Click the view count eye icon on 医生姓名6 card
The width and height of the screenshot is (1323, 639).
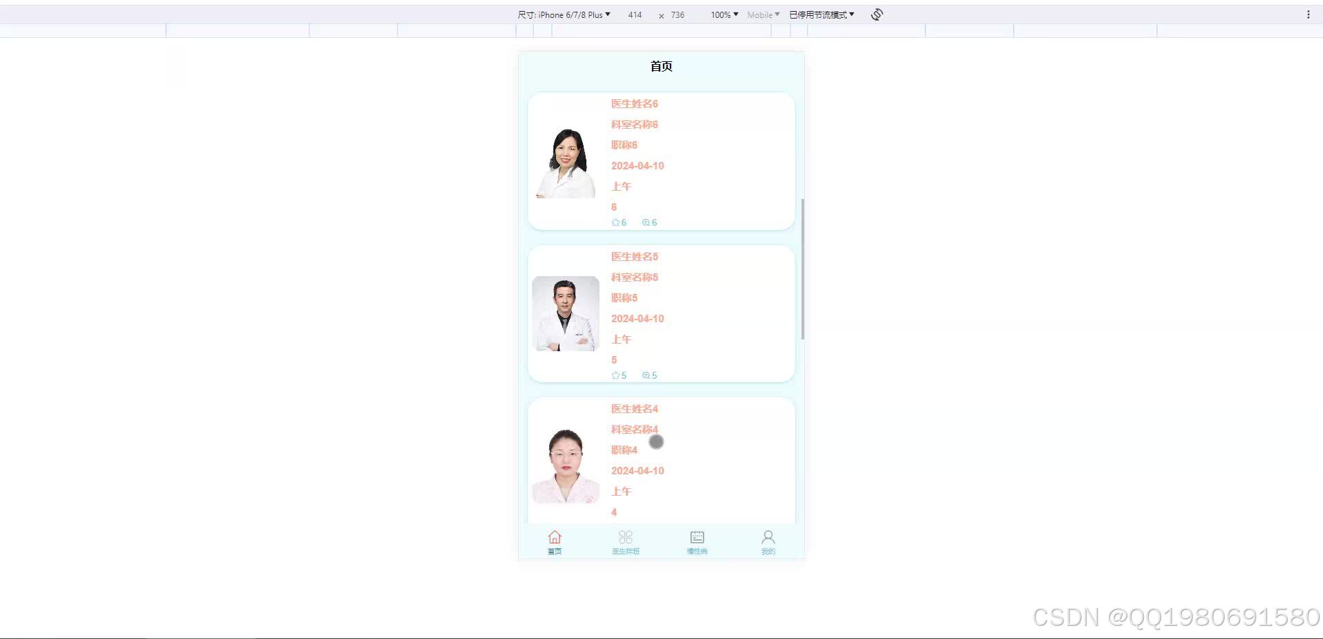pyautogui.click(x=645, y=222)
